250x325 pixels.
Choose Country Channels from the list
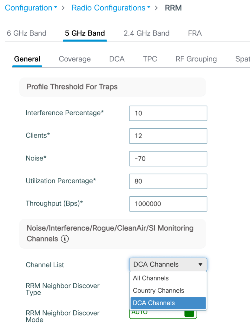[158, 290]
